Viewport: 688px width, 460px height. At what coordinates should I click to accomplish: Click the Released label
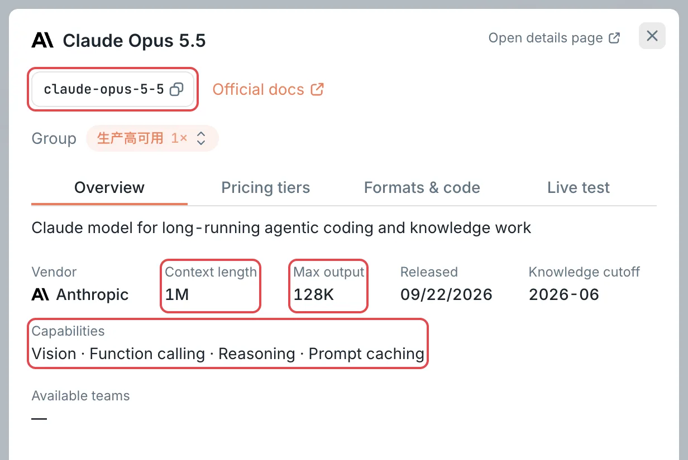tap(429, 272)
